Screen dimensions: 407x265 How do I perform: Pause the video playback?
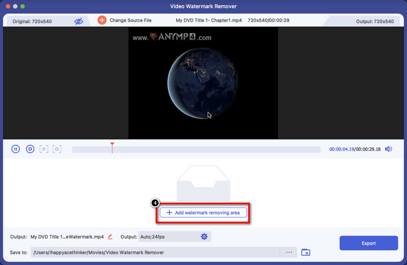coord(16,149)
